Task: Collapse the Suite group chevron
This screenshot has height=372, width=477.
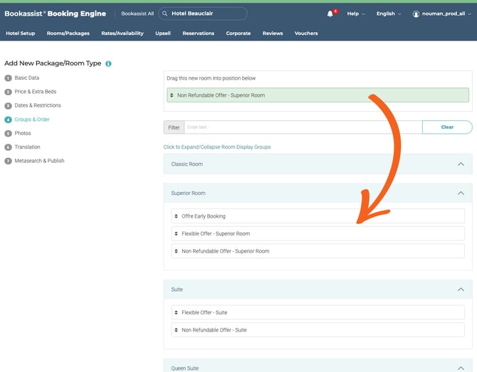Action: tap(461, 289)
